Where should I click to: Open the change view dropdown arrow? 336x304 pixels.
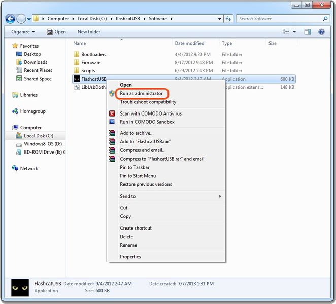click(295, 31)
